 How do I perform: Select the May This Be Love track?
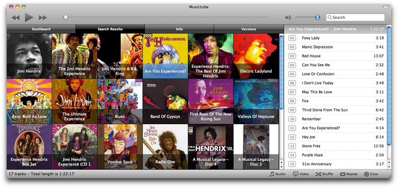pos(336,92)
